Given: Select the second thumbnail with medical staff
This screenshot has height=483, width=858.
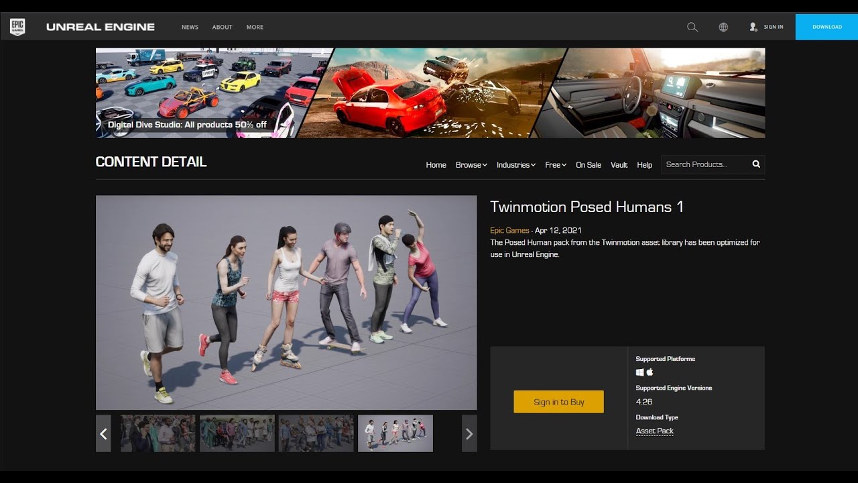Looking at the screenshot, I should pos(237,433).
